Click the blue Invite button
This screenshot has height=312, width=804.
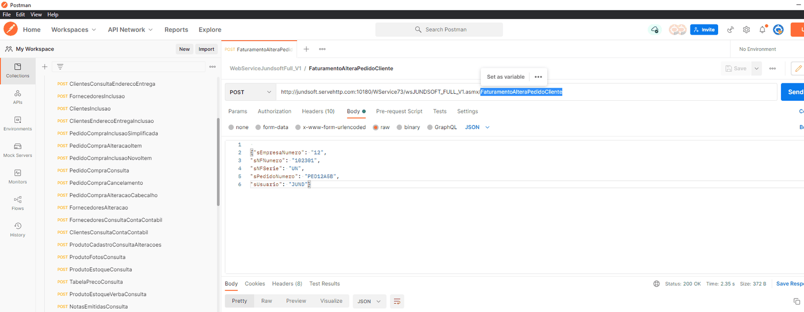704,30
